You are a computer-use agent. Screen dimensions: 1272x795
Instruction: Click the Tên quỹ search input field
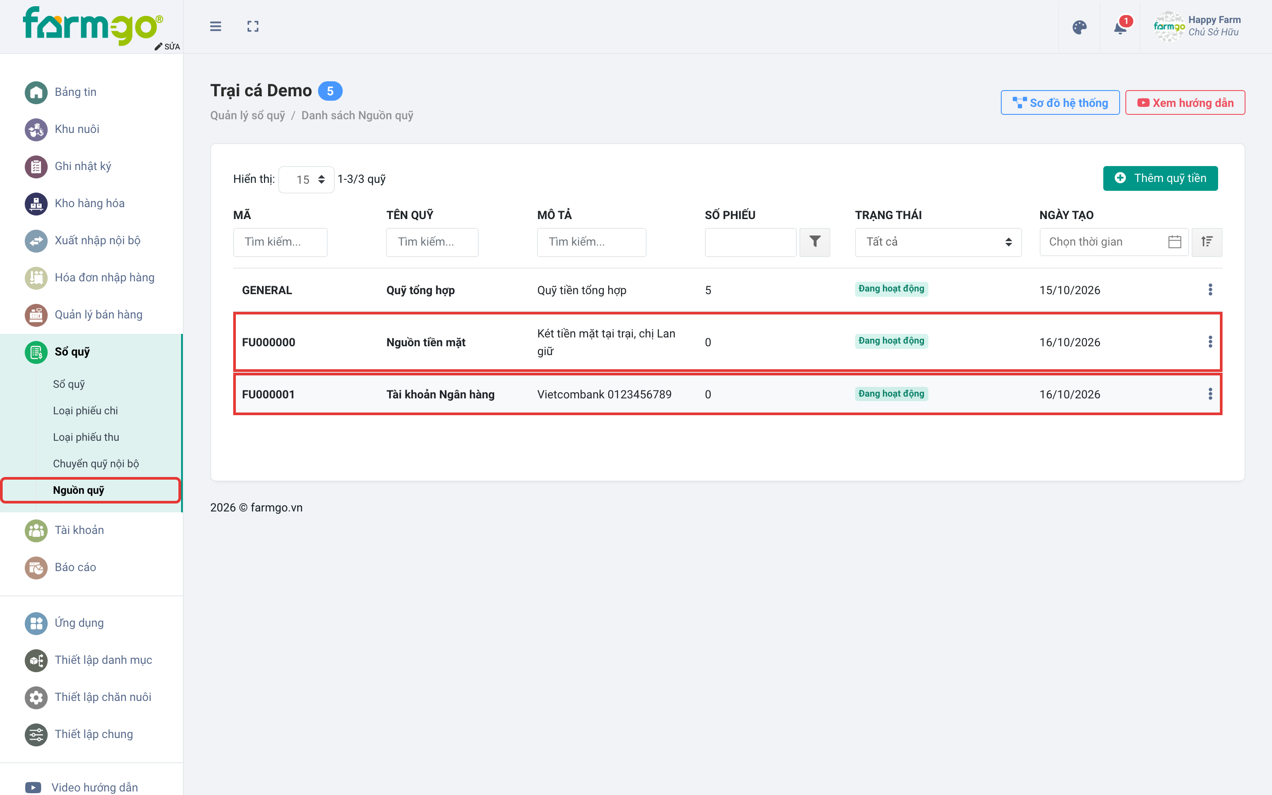pos(432,242)
